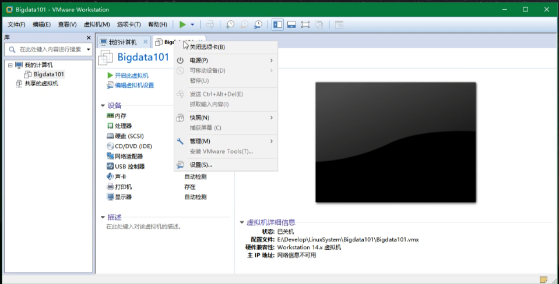Click 抓取输入内容(I) menu entry

pos(226,104)
